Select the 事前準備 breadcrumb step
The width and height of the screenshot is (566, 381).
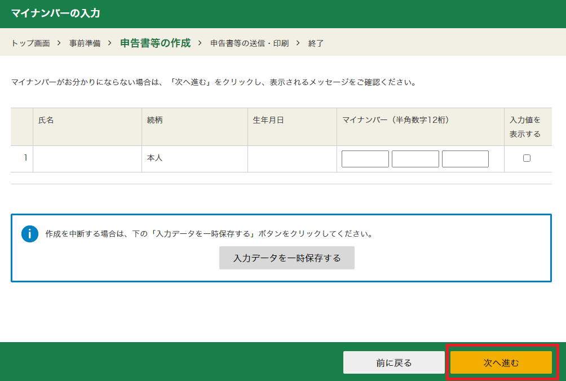pos(85,43)
